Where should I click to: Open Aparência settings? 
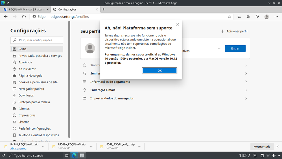point(37,62)
